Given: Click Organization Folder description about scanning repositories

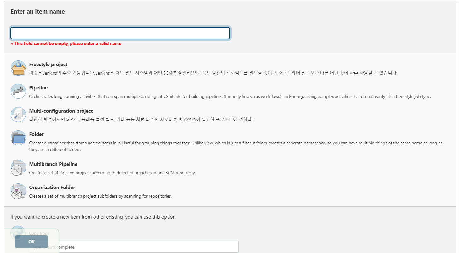Looking at the screenshot, I should click(100, 196).
